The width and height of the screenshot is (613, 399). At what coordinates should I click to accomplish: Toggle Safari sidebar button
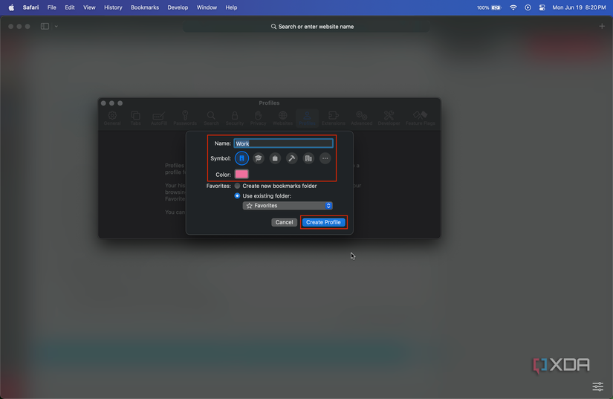[45, 26]
